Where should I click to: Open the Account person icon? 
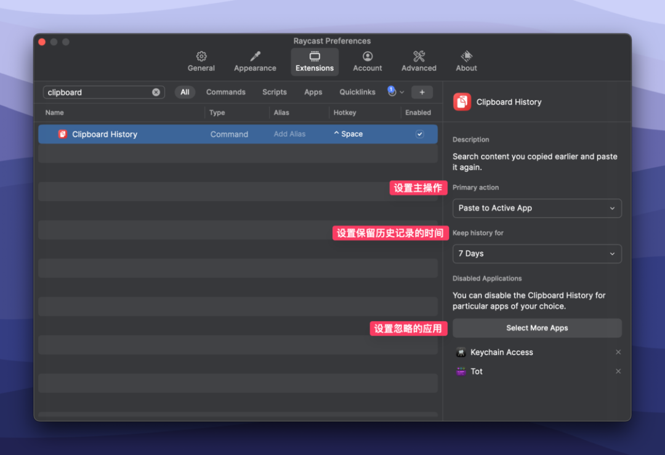coord(368,57)
